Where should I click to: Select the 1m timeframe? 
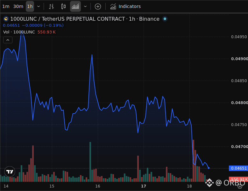coord(6,6)
